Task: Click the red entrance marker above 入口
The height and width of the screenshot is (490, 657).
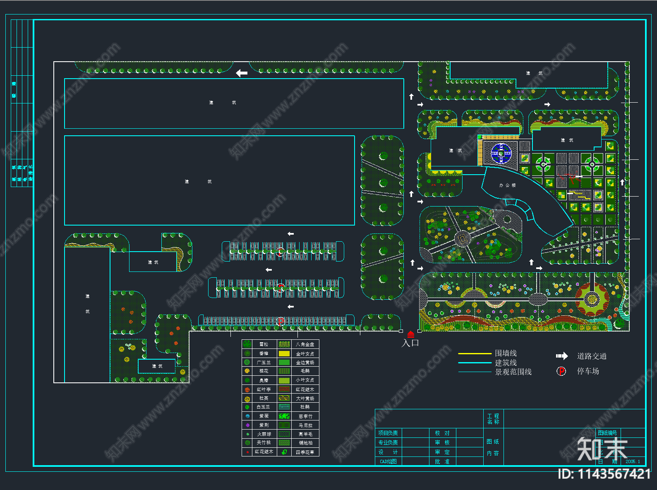Action: 410,334
